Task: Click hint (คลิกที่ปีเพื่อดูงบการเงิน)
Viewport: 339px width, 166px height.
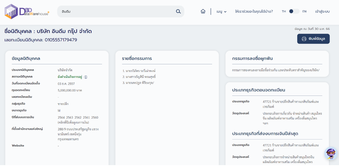Action: [73, 122]
